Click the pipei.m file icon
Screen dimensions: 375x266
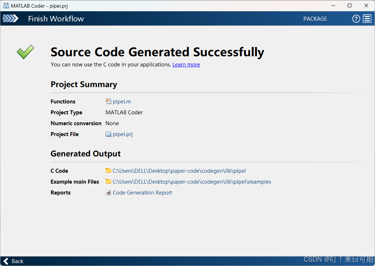click(108, 101)
